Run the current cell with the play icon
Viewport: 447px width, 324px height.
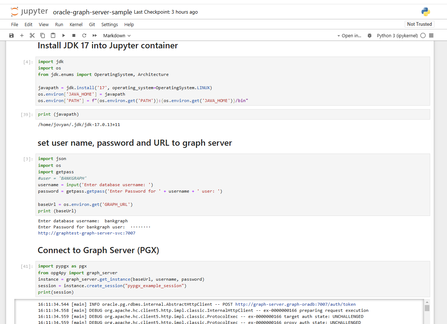click(63, 35)
